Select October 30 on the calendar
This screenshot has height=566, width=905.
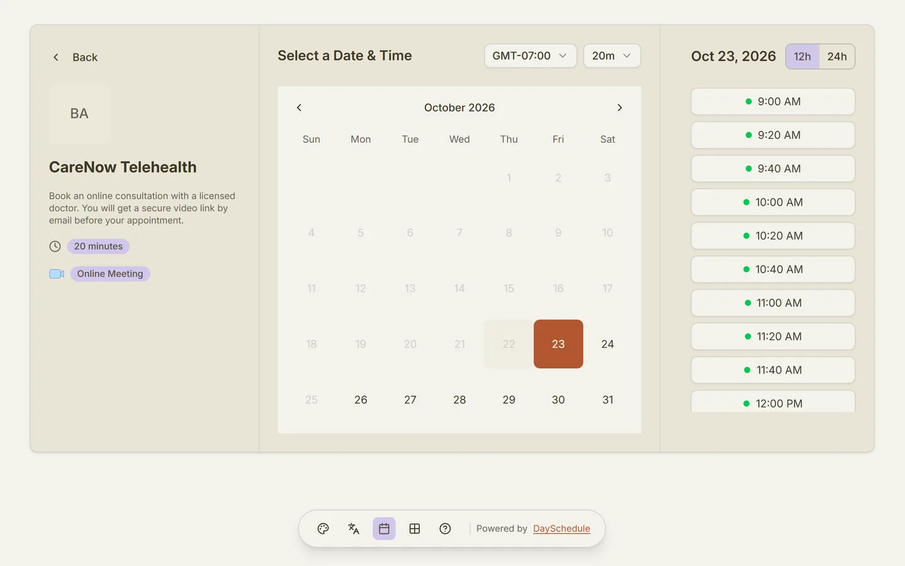[x=558, y=400]
